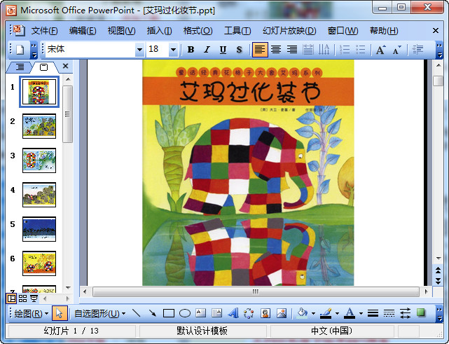Open the 帮助(H) menu
The width and height of the screenshot is (449, 344).
(x=384, y=30)
